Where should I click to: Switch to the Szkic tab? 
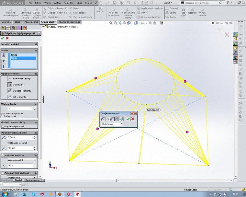(x=17, y=22)
